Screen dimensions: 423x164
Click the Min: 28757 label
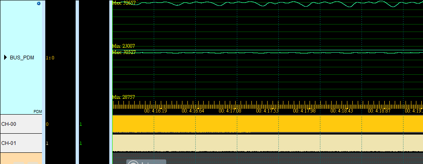pyautogui.click(x=123, y=97)
